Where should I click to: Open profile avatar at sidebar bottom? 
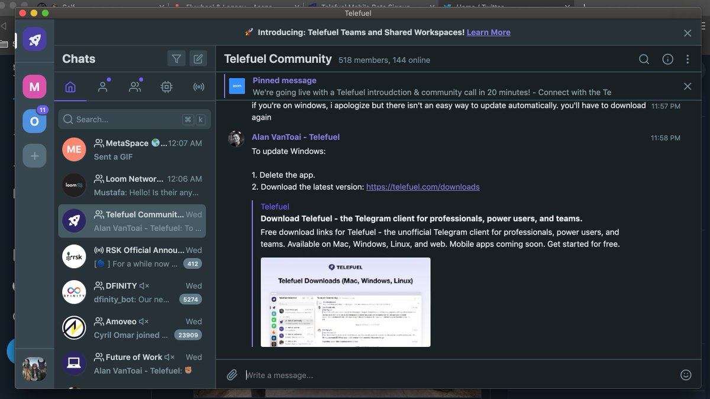(x=34, y=369)
